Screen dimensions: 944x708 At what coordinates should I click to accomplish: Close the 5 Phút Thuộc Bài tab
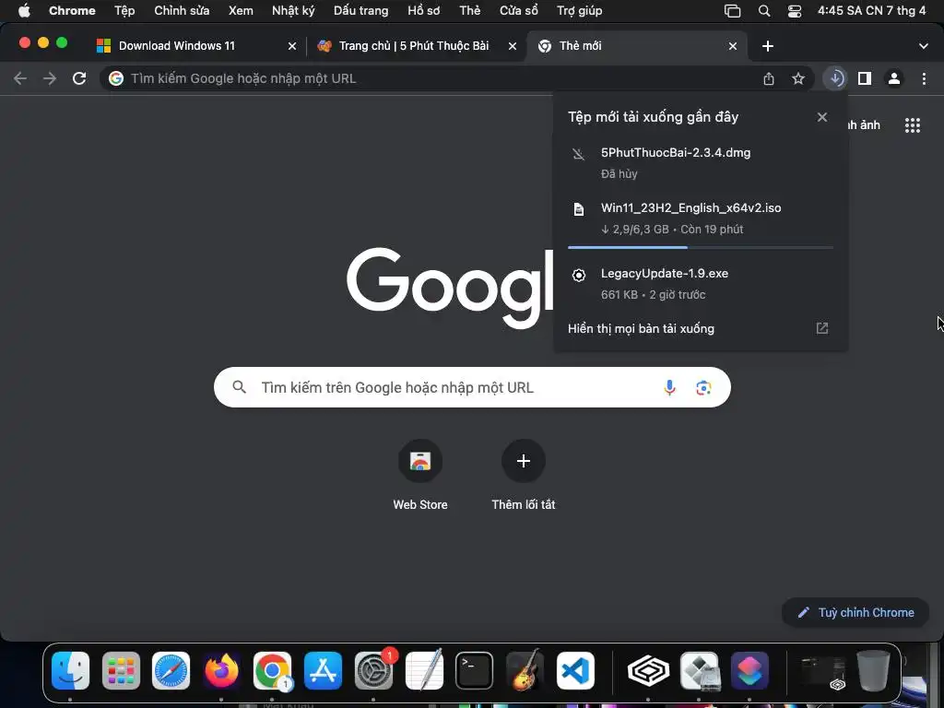pyautogui.click(x=513, y=46)
